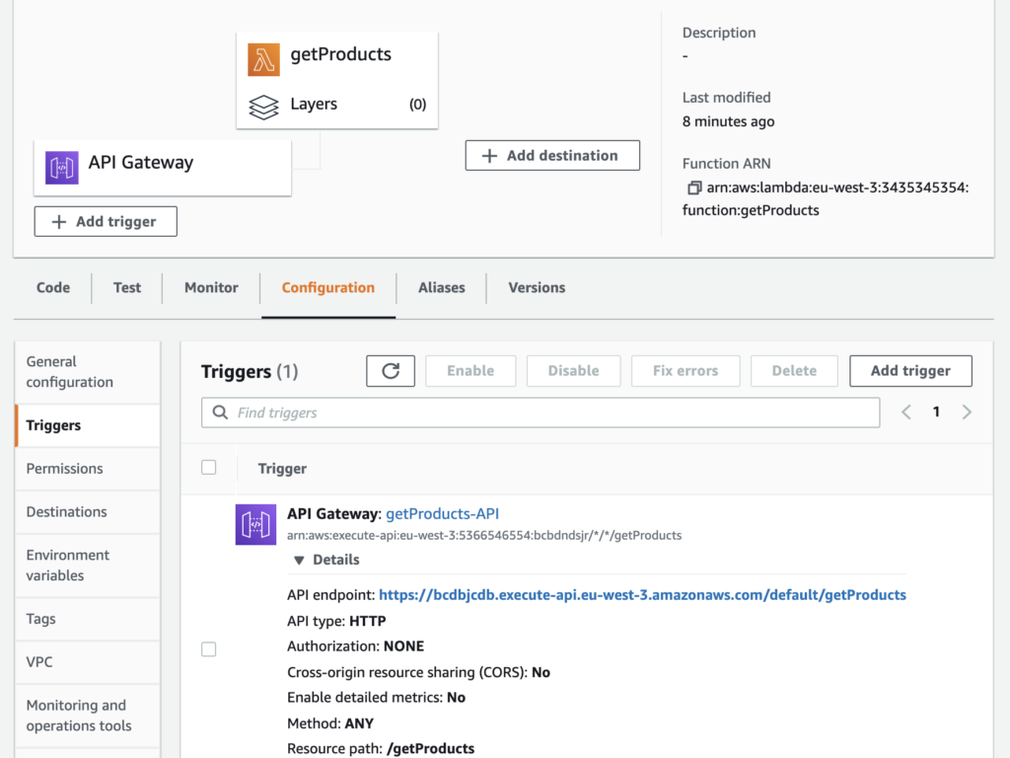Screen dimensions: 1010x758
Task: Click the Layers stack icon
Action: coord(263,107)
